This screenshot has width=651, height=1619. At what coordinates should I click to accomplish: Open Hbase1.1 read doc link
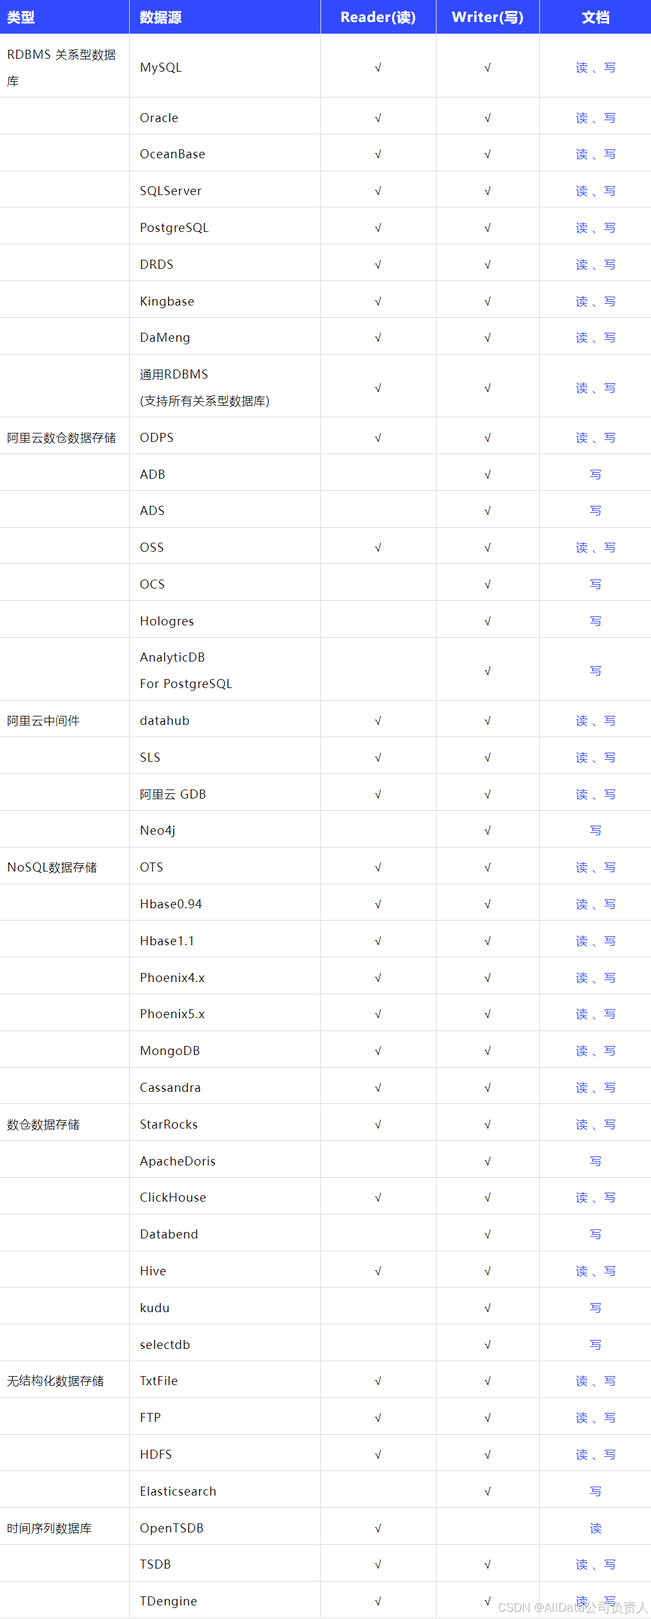click(582, 941)
